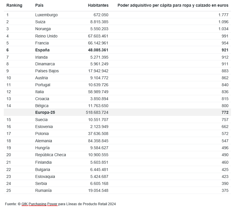Screen dimensions: 238x209
Task: Click Luxemburgo's purchasing power value 1.777
Action: click(x=223, y=15)
